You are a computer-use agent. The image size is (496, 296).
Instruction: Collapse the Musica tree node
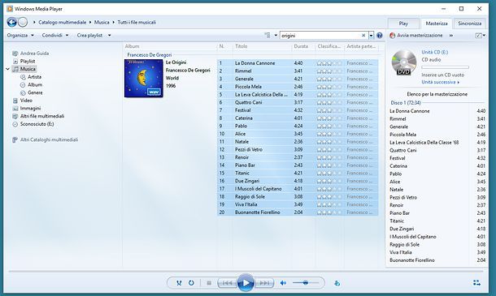coord(8,69)
